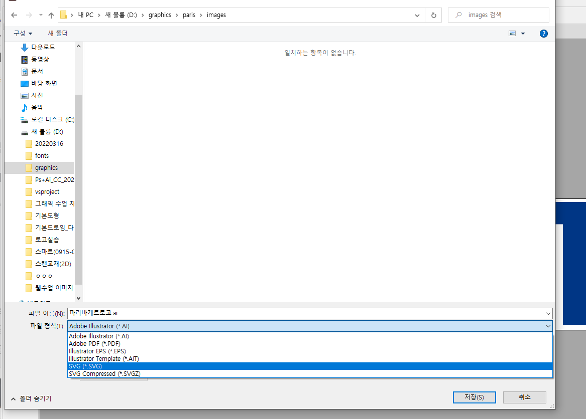Open the ㅇㅇㅇ folder
The height and width of the screenshot is (419, 586).
44,276
